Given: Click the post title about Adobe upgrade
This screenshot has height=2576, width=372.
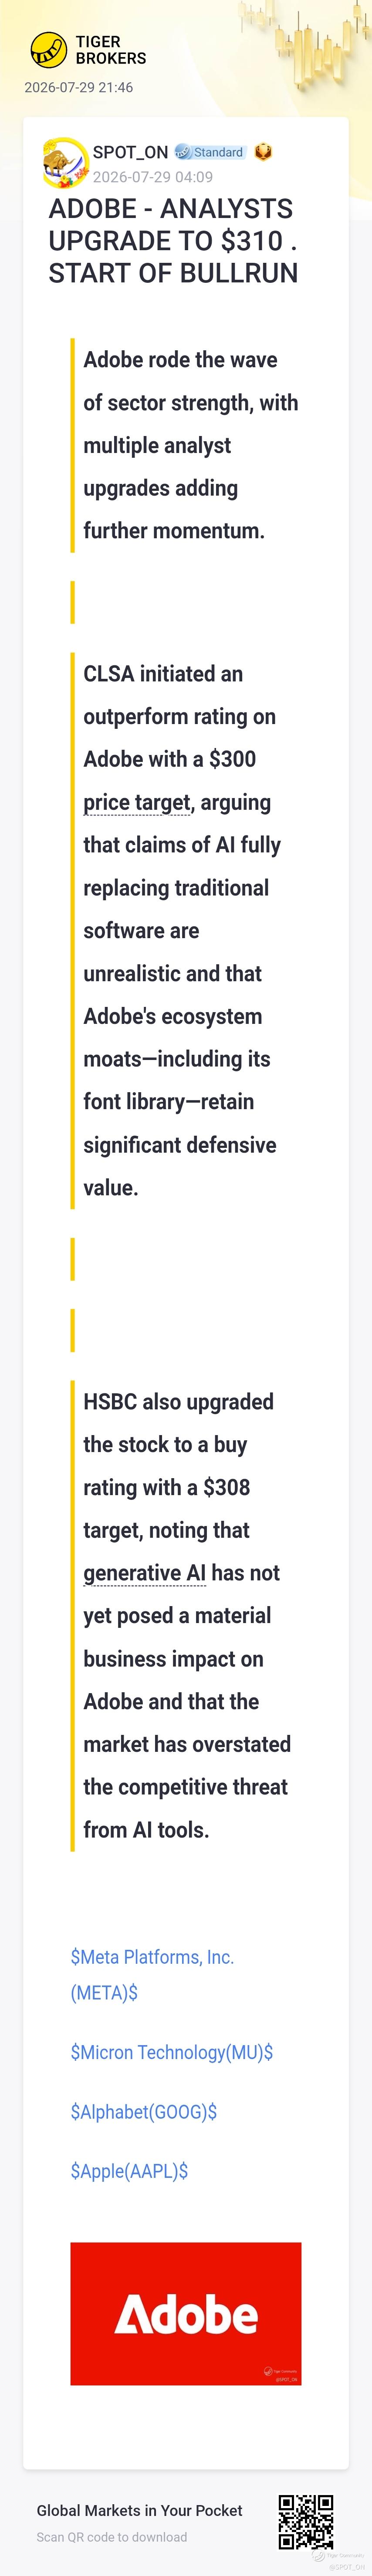Looking at the screenshot, I should point(173,241).
